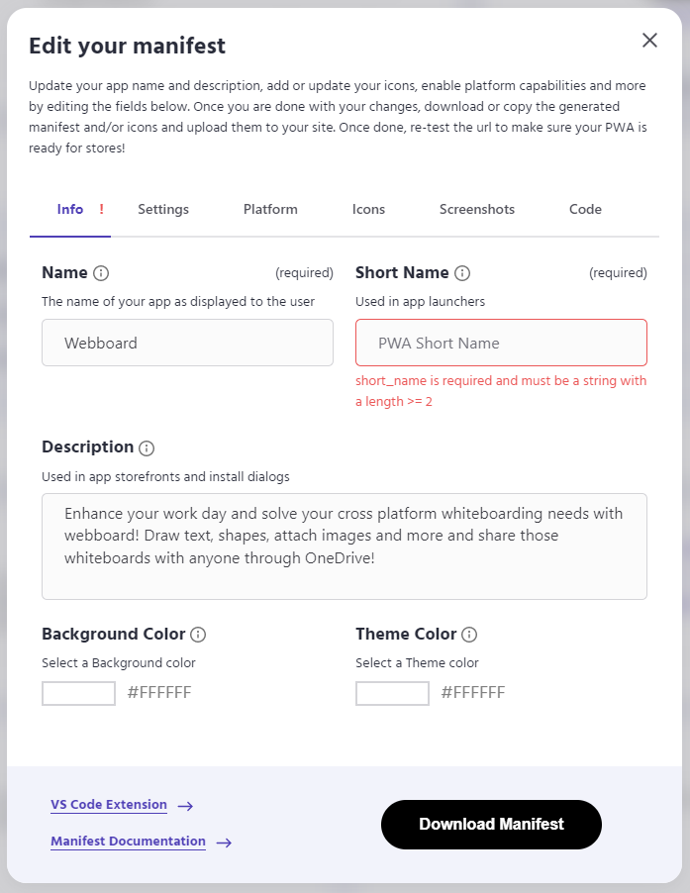Click the Theme Color #FFFFFF hex value
This screenshot has width=690, height=893.
(x=473, y=693)
